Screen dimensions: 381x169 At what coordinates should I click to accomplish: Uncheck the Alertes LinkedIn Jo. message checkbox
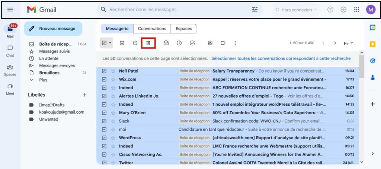tap(104, 96)
